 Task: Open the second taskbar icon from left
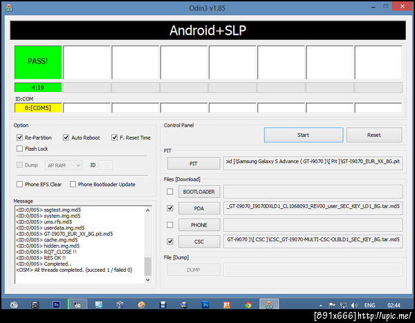35,305
